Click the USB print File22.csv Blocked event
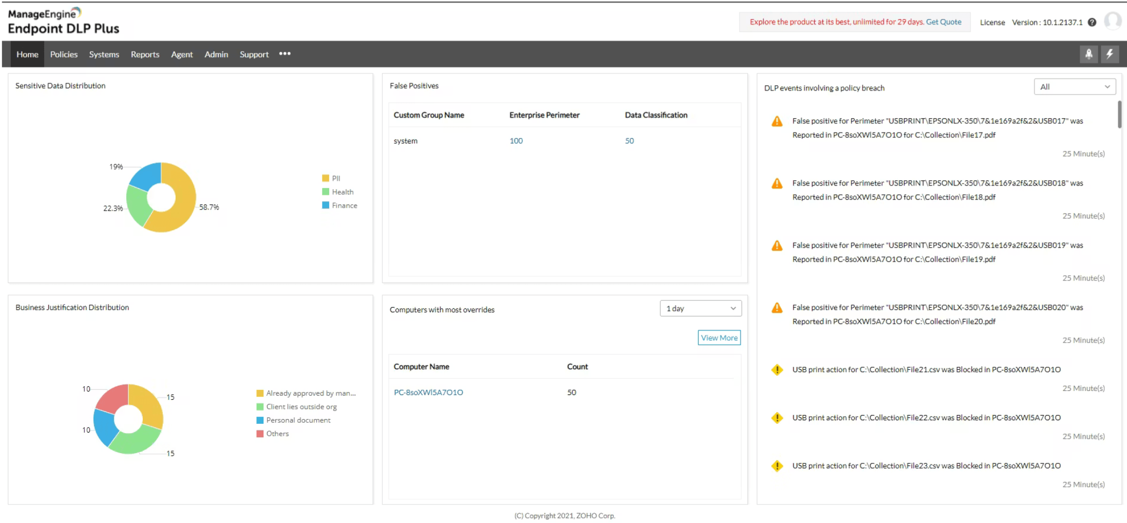This screenshot has height=523, width=1127. [x=926, y=418]
